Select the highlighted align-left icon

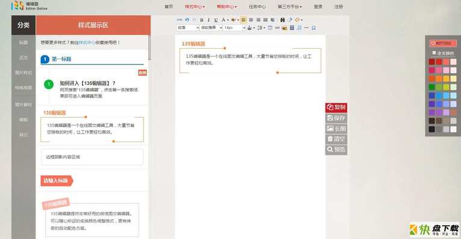click(243, 20)
